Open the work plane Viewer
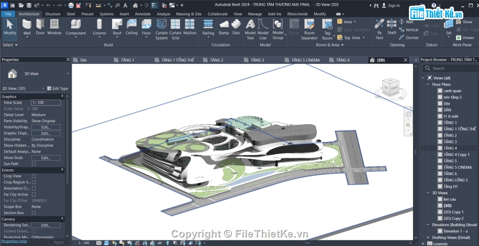Image resolution: width=479 pixels, height=246 pixels. [x=465, y=38]
